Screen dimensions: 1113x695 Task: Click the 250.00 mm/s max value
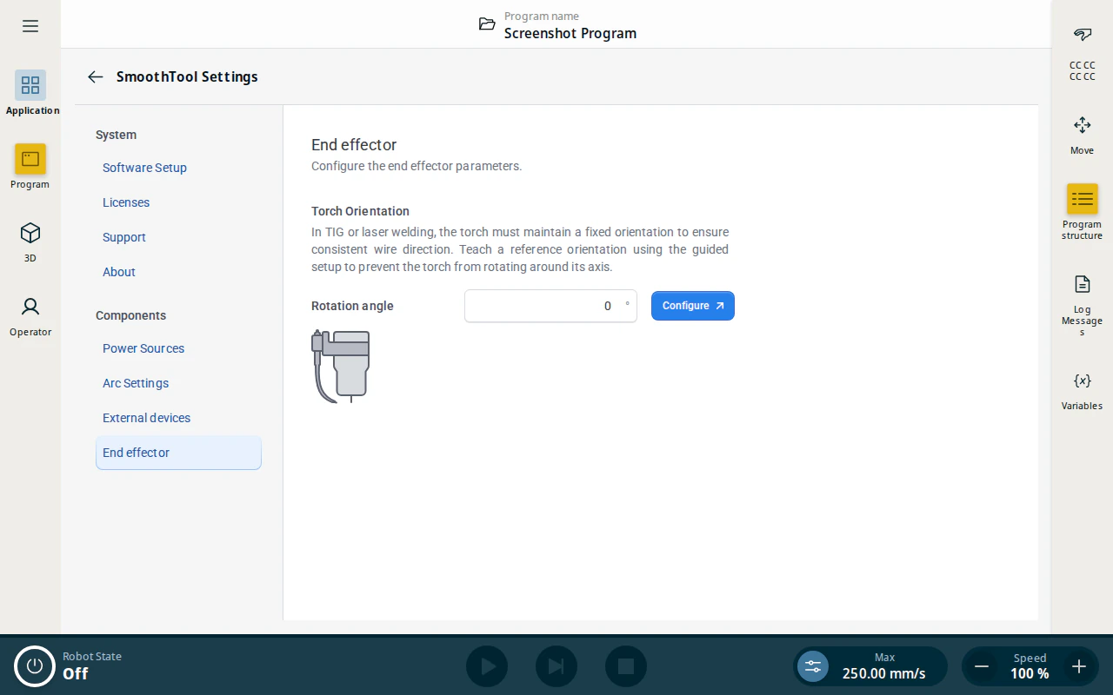click(x=883, y=673)
